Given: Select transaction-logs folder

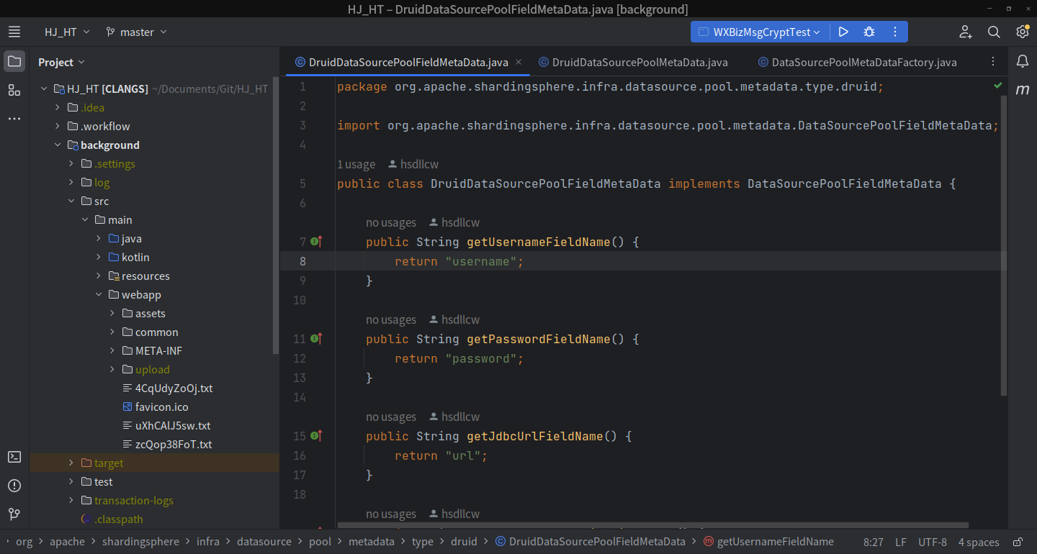Looking at the screenshot, I should [x=127, y=501].
